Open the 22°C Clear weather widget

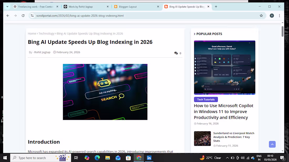(x=210, y=158)
